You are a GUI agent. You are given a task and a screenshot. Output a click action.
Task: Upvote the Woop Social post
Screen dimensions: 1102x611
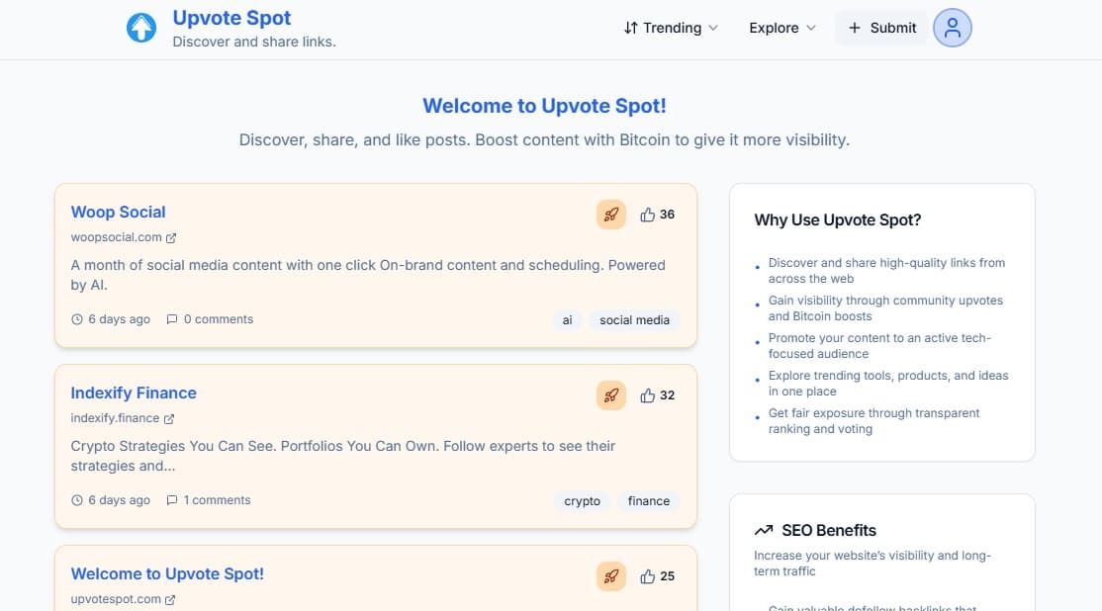click(x=648, y=214)
